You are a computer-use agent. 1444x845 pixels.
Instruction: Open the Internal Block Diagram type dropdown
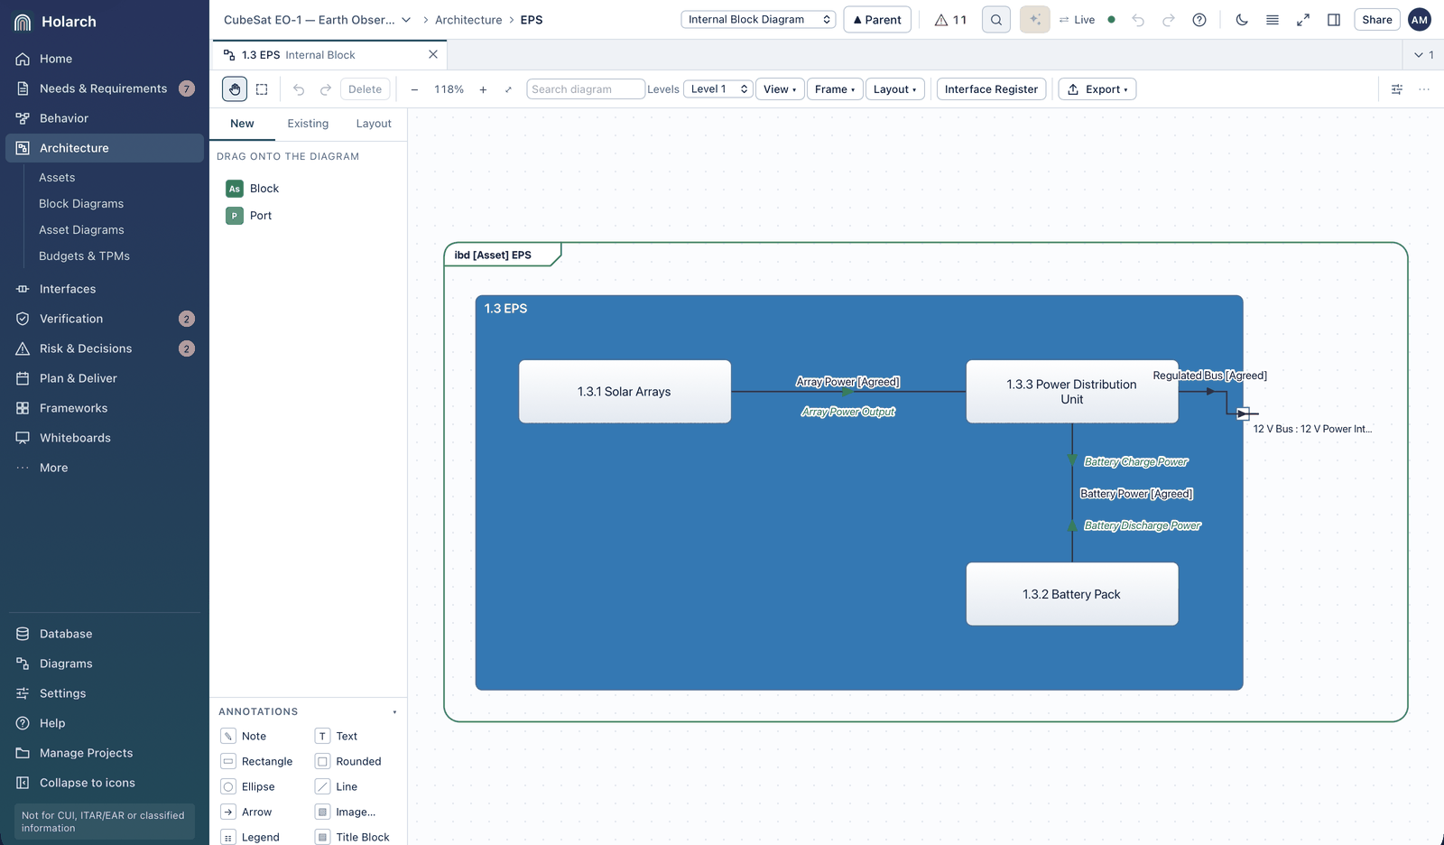[x=758, y=20]
